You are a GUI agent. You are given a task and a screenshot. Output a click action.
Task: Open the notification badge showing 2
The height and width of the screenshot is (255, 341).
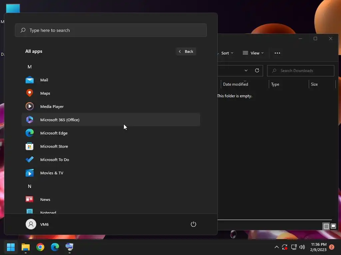[x=332, y=247]
